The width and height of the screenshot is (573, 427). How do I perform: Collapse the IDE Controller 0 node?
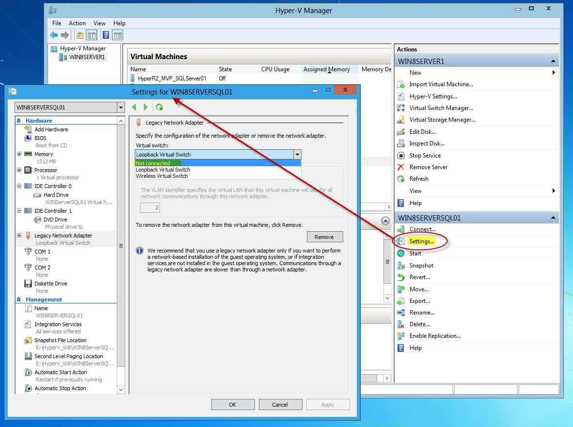pos(19,186)
